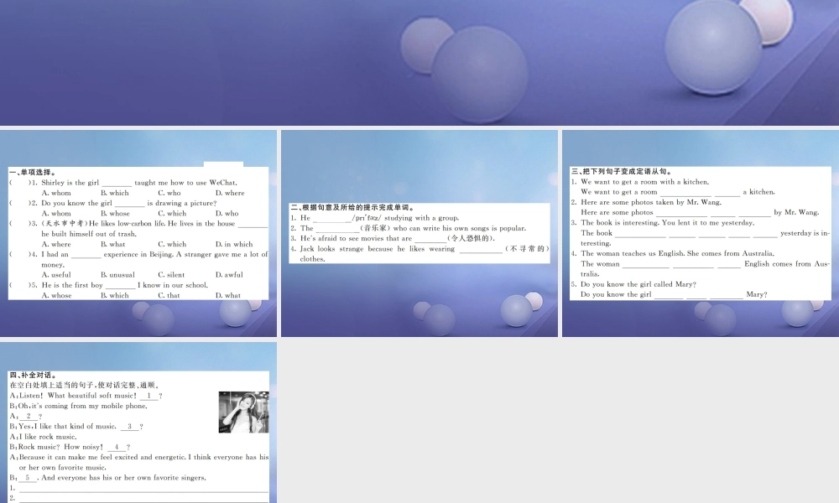Open the 定语从句 sentence rewrite slide thumbnail
This screenshot has width=839, height=503.
(x=701, y=234)
